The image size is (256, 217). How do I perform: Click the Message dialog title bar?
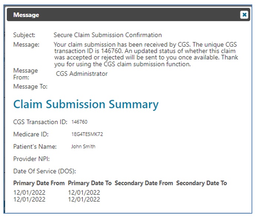click(x=126, y=15)
